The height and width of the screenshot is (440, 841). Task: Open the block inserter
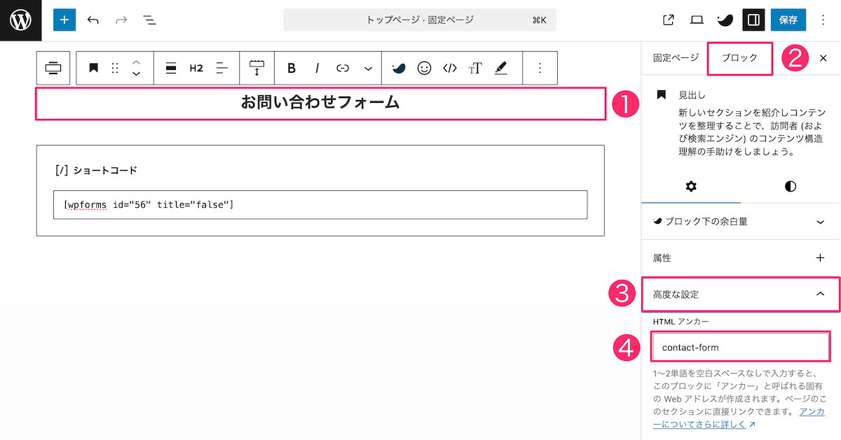64,20
